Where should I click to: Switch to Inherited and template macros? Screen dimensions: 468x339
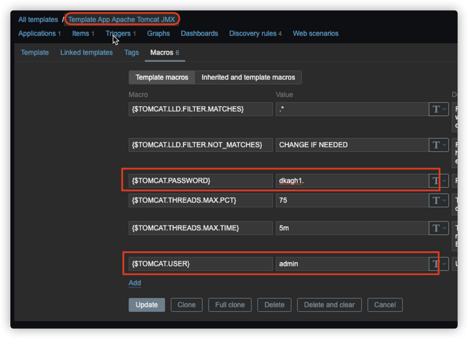pyautogui.click(x=248, y=77)
